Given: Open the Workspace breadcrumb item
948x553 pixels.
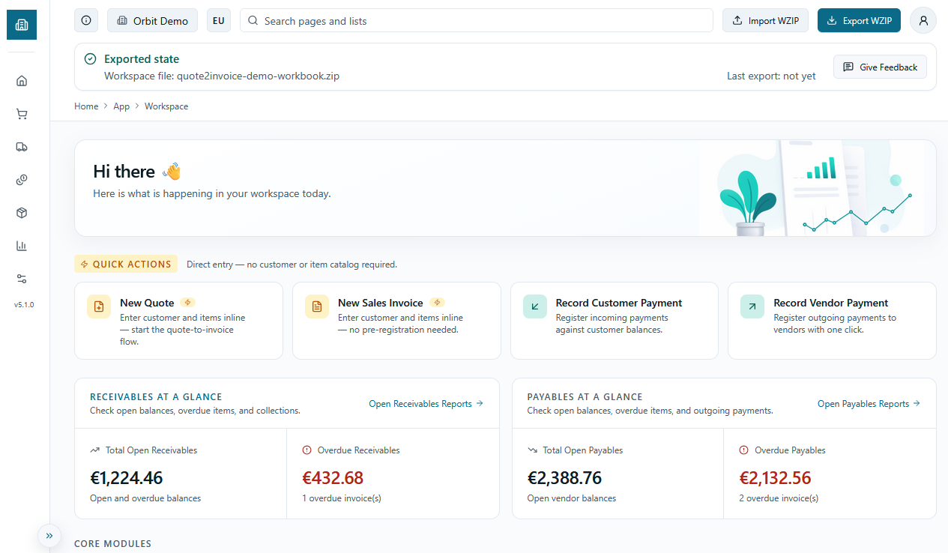Looking at the screenshot, I should click(x=166, y=106).
